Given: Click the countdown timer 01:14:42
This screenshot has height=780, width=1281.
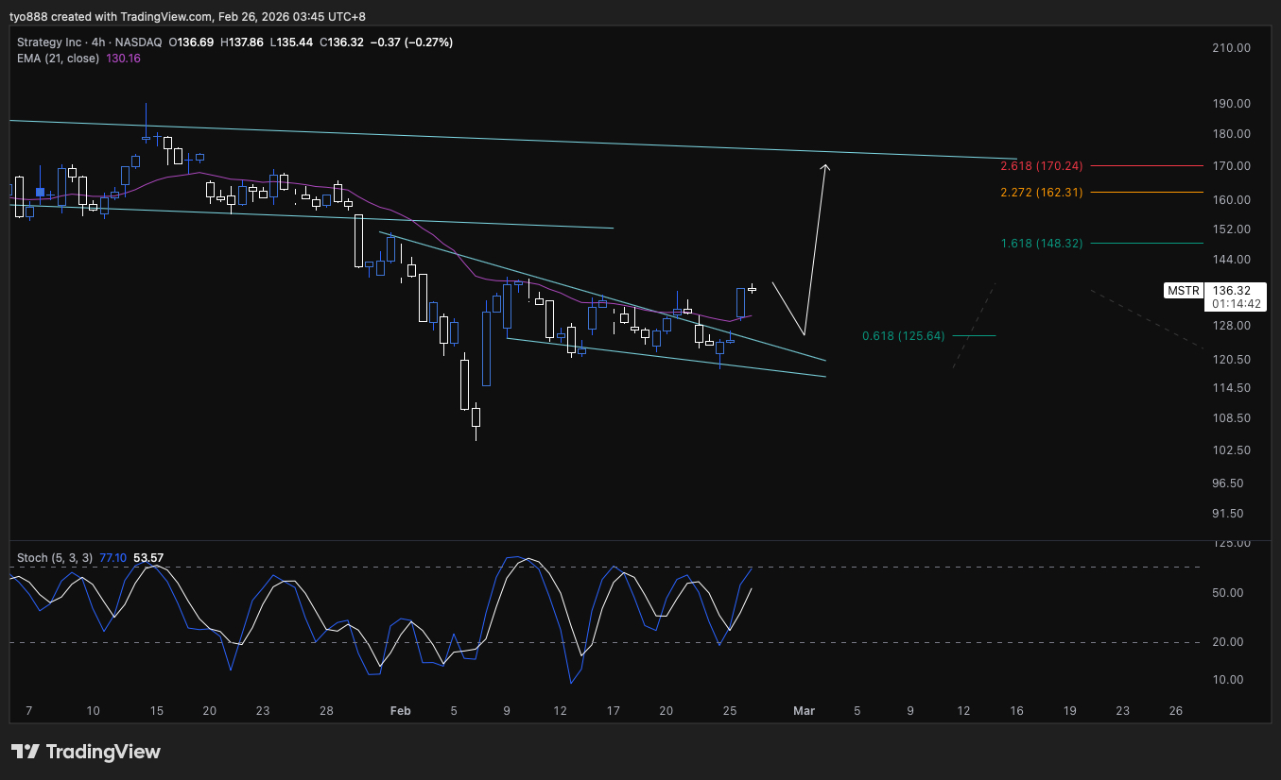Looking at the screenshot, I should coord(1236,304).
